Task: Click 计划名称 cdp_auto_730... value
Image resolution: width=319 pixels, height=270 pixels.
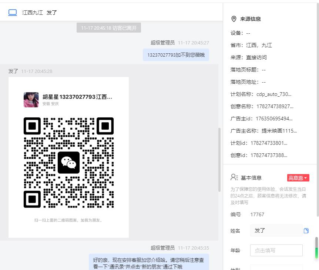Action: (274, 94)
